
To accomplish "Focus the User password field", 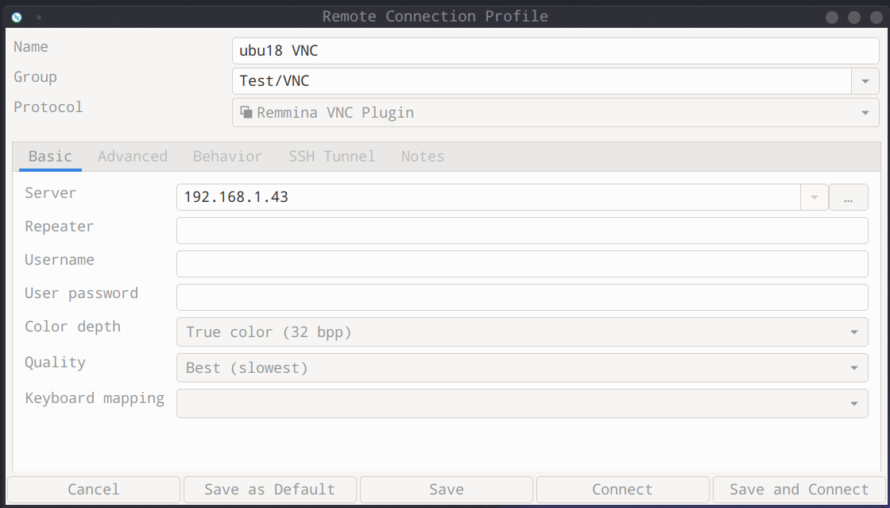I will point(521,297).
